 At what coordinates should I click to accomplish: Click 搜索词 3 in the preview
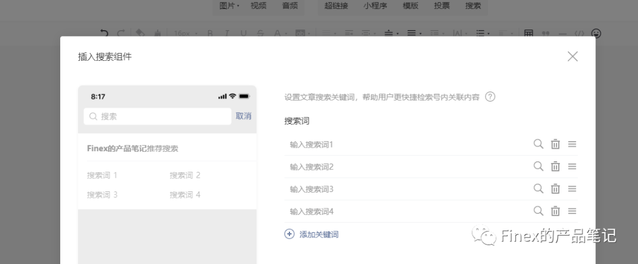[102, 195]
